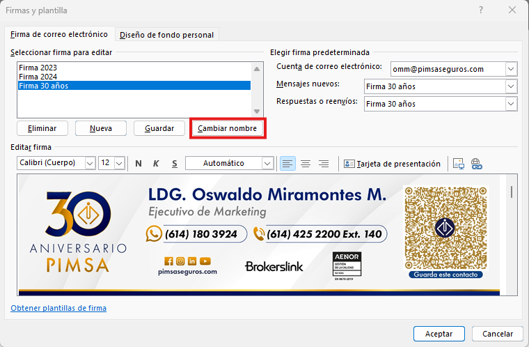Toggle italic (K) formatting
Viewport: 529px width, 347px height.
click(x=156, y=164)
